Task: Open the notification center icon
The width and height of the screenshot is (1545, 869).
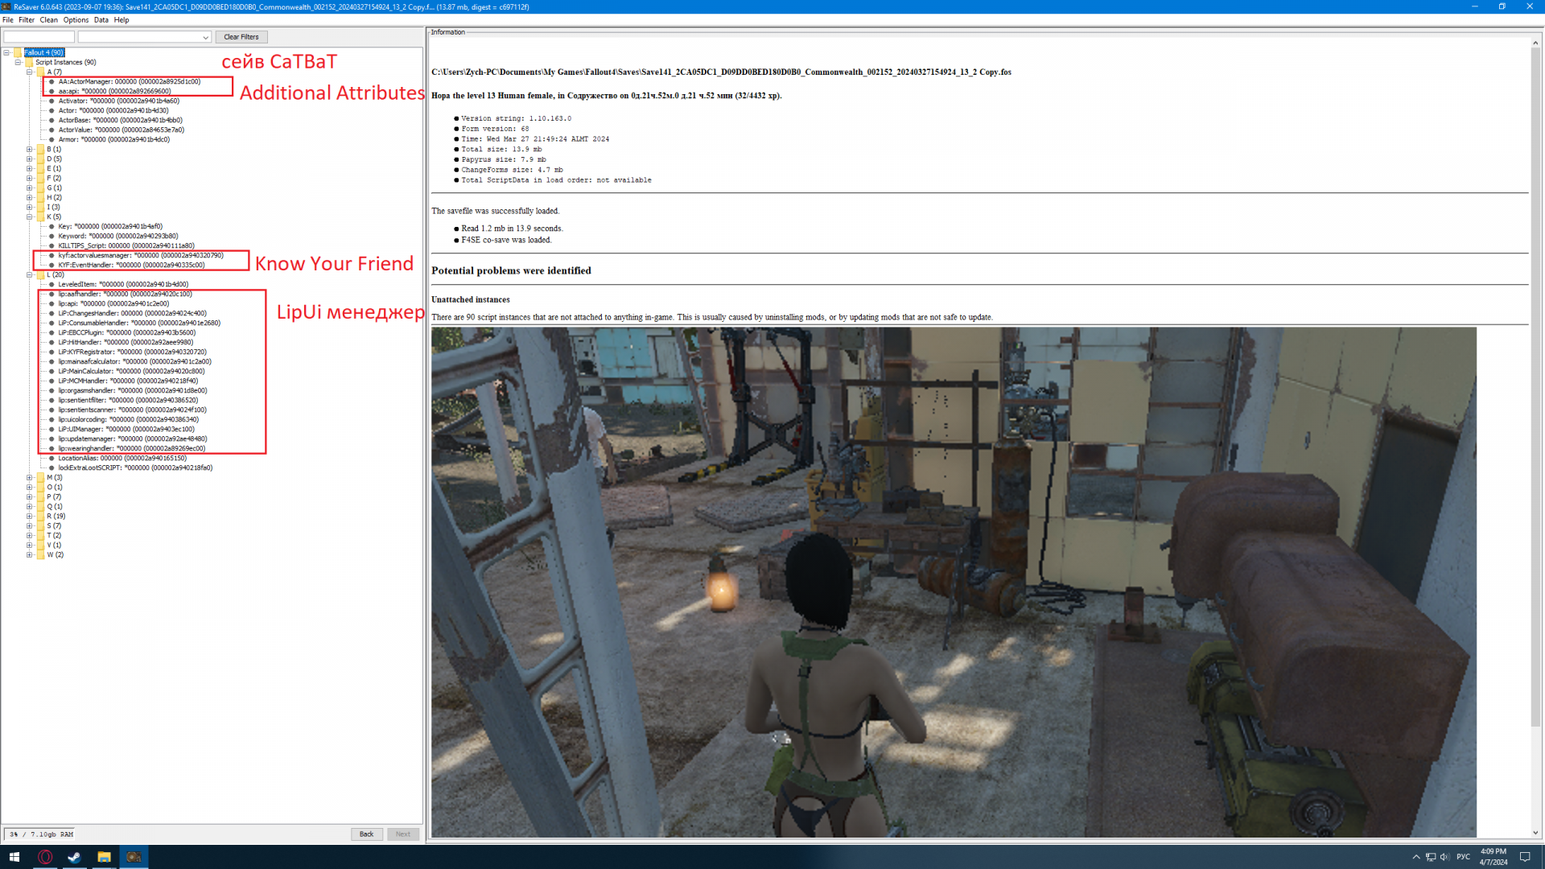Action: click(x=1524, y=857)
